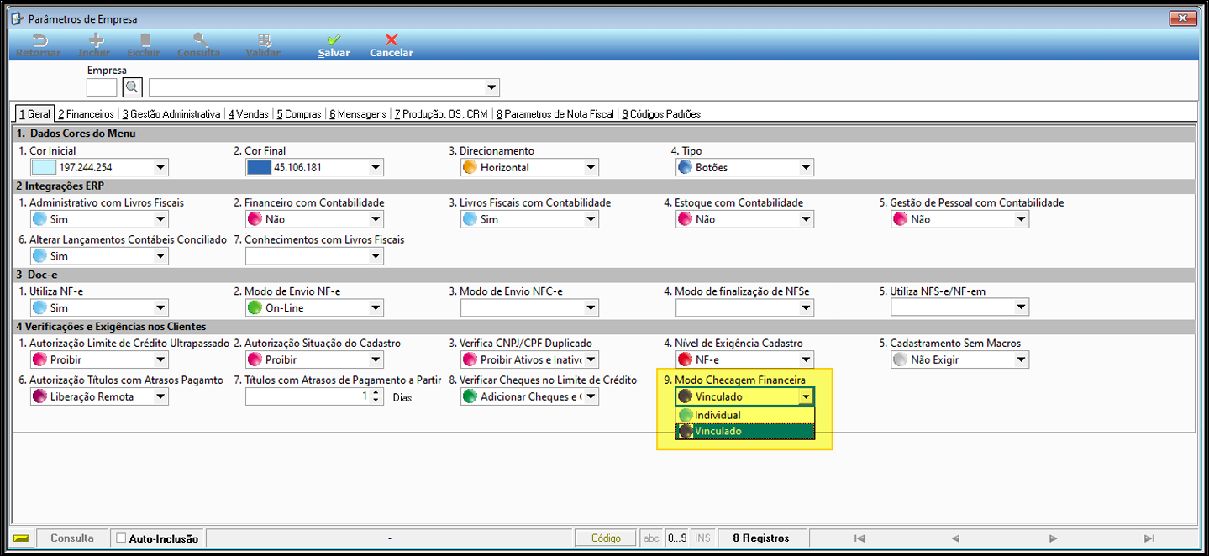Click the 0...9 status bar indicator
The height and width of the screenshot is (556, 1209).
click(x=676, y=538)
